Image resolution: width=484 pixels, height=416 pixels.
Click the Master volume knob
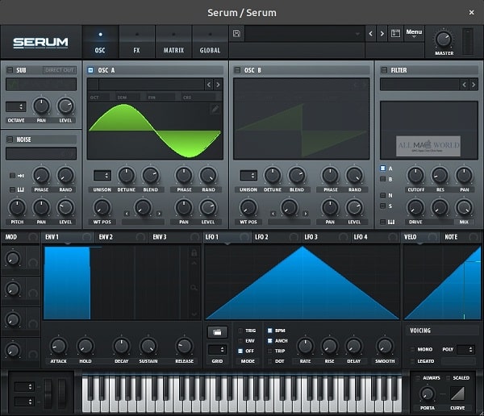pos(444,40)
